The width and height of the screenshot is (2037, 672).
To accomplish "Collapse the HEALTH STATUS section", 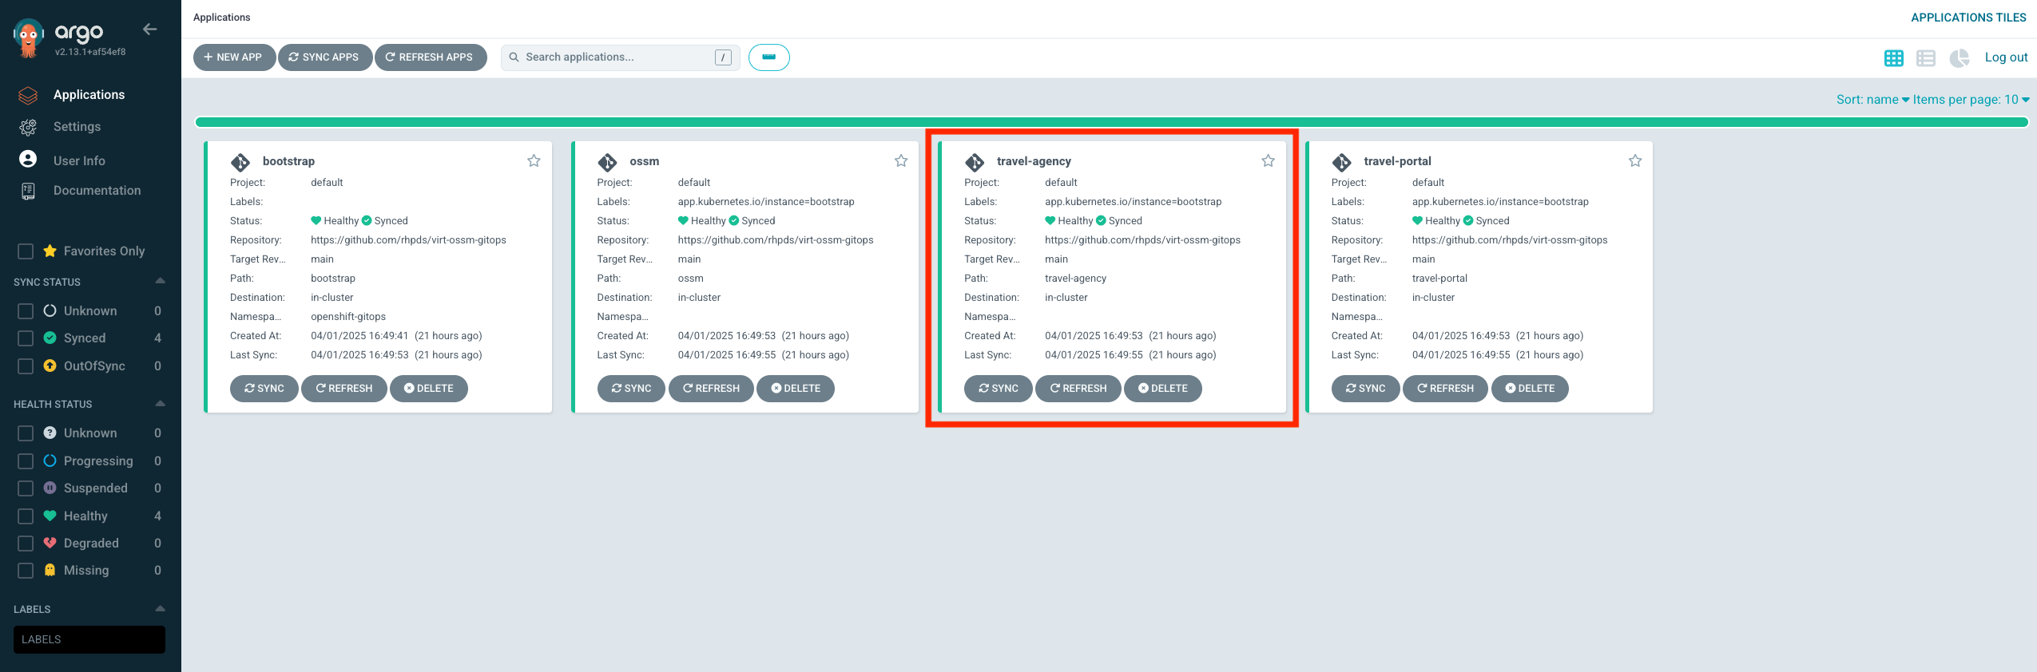I will (x=160, y=403).
